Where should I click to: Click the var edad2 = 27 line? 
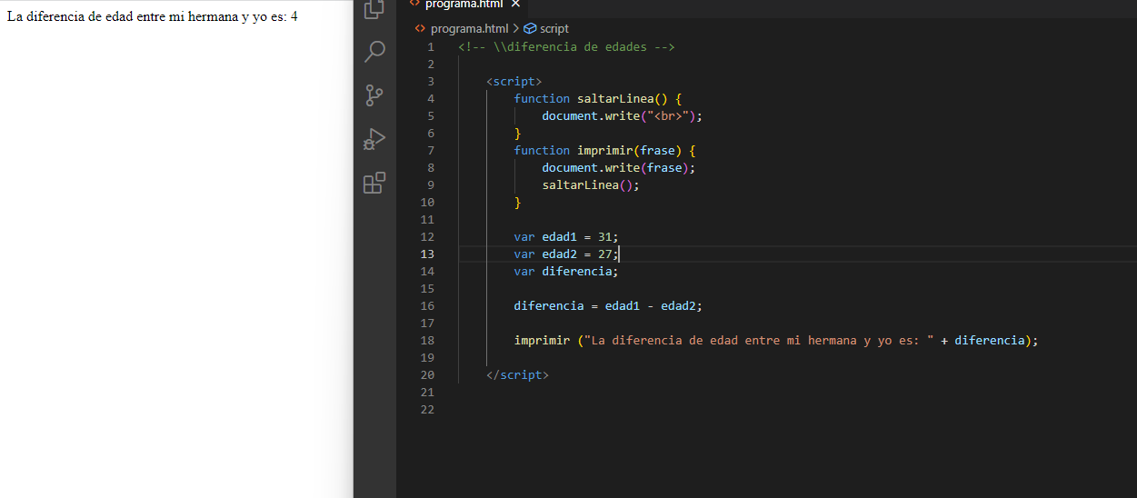[x=566, y=254]
